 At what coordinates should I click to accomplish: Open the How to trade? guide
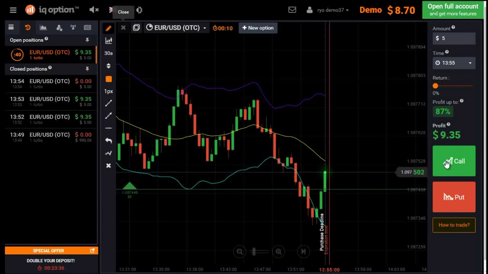(454, 225)
